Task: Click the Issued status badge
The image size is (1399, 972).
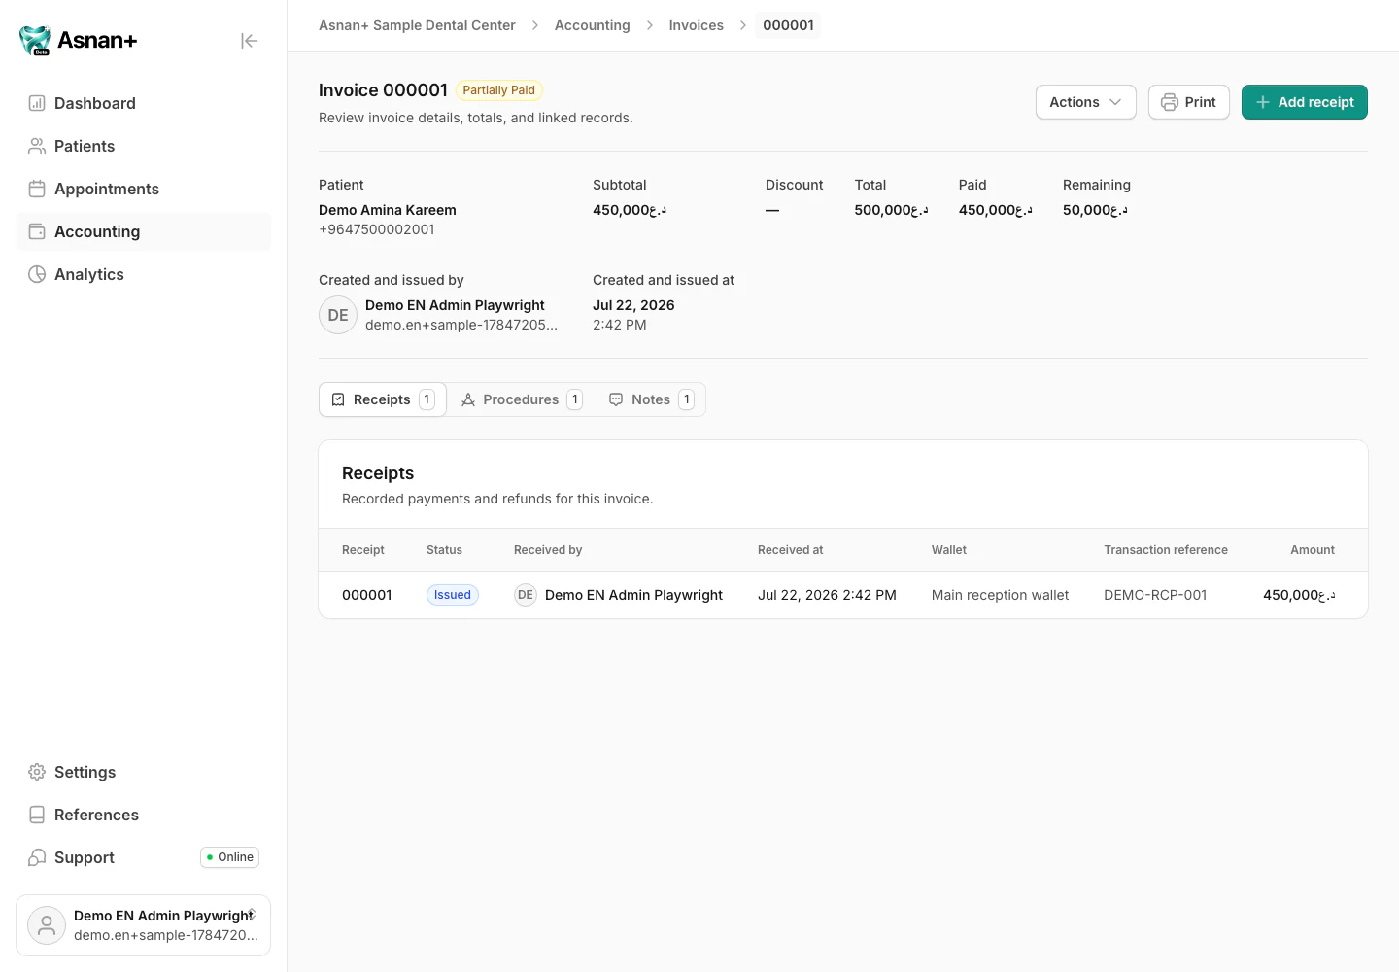Action: [453, 595]
